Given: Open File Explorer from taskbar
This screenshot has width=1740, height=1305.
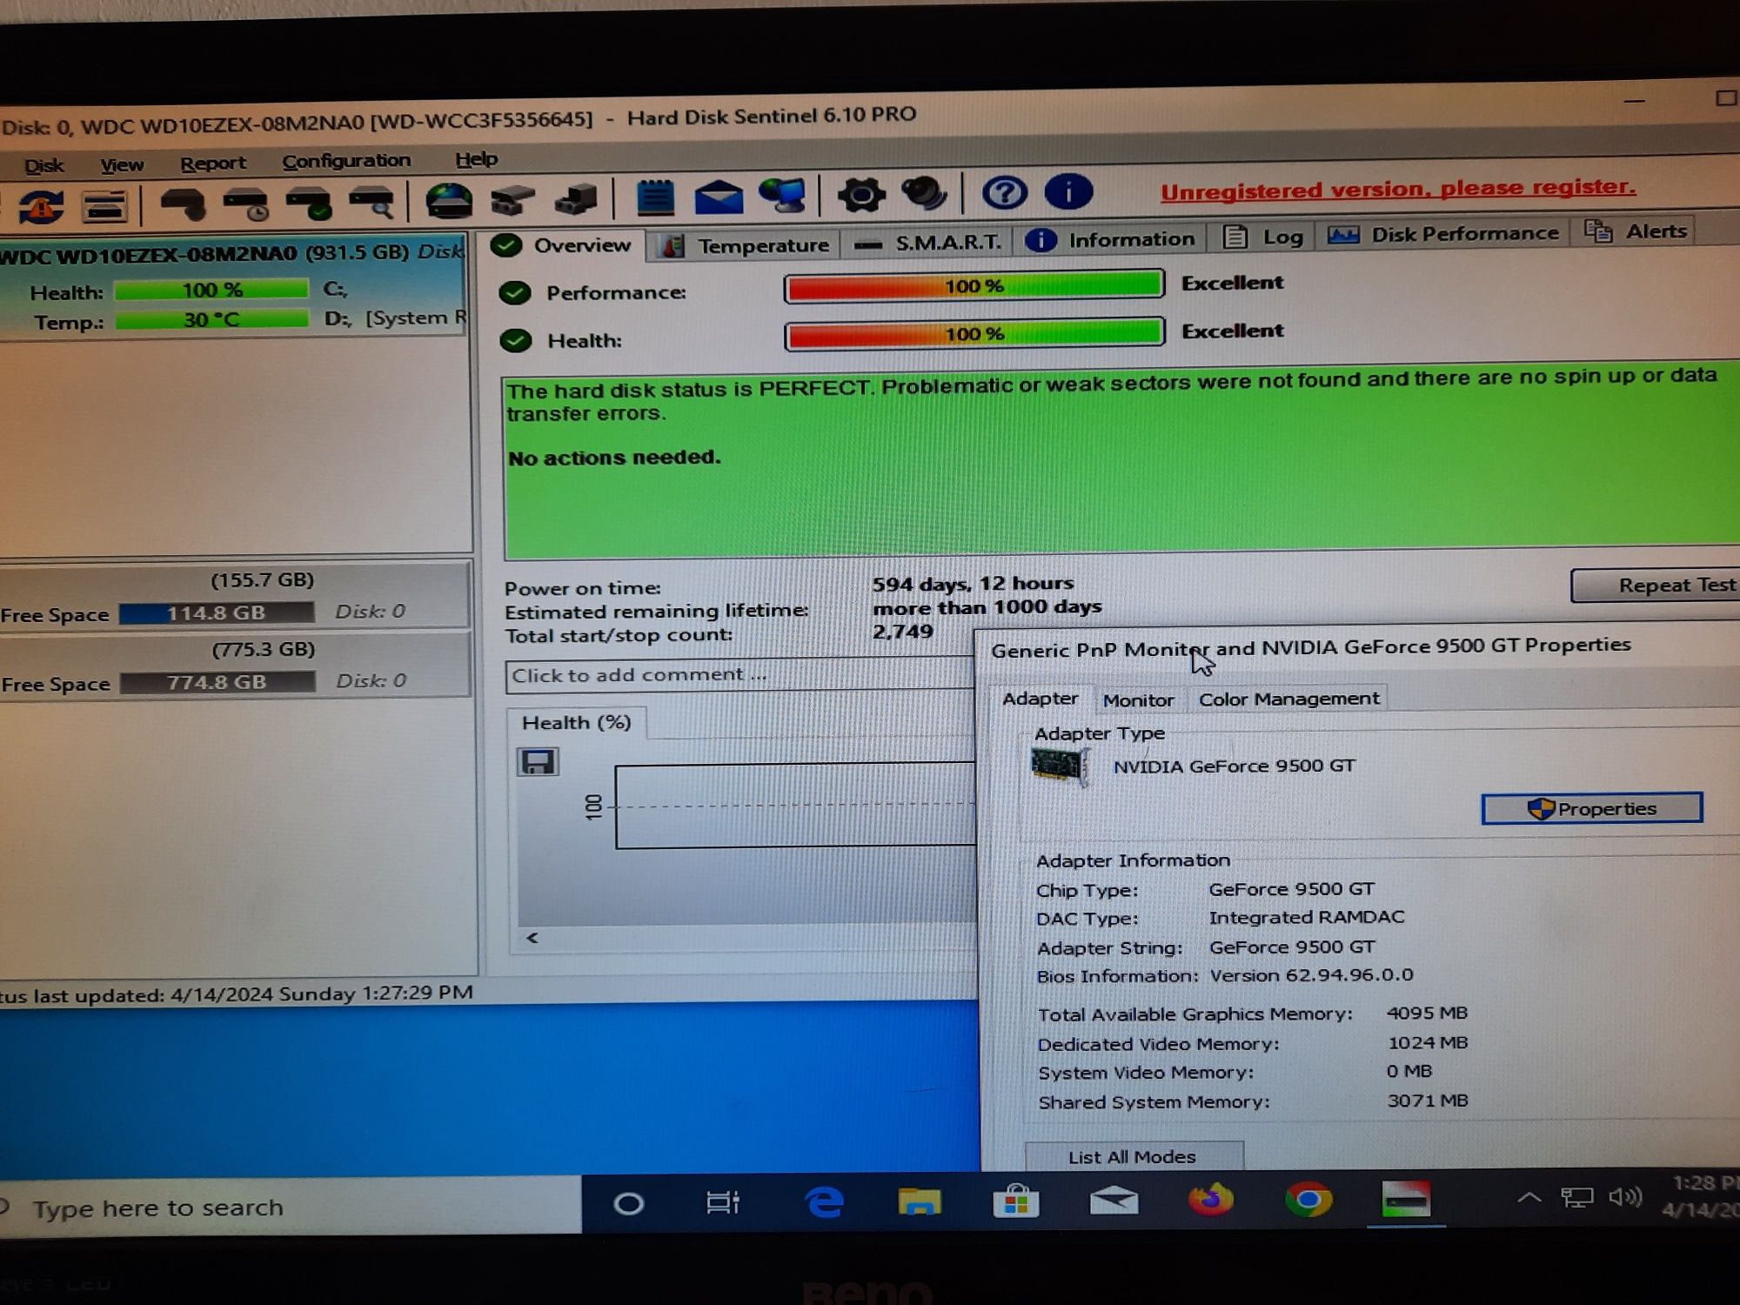Looking at the screenshot, I should (920, 1201).
